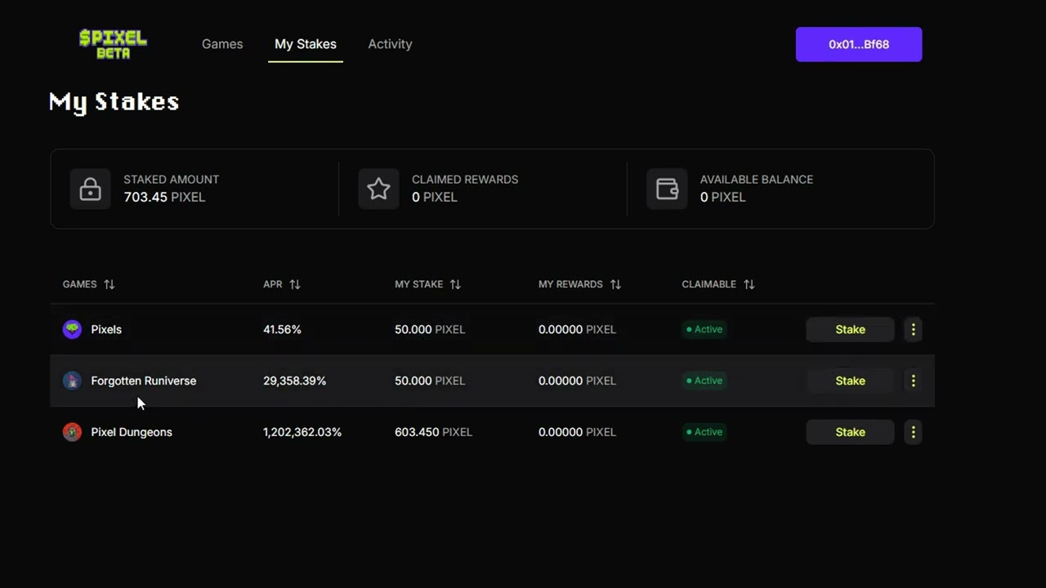This screenshot has width=1046, height=588.
Task: Click the lock icon beside Staked Amount
Action: tap(90, 189)
